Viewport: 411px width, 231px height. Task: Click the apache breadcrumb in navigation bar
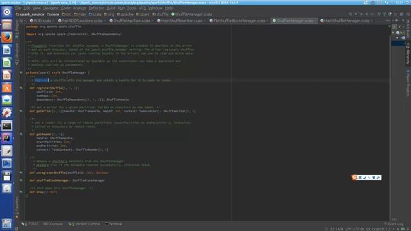125,14
